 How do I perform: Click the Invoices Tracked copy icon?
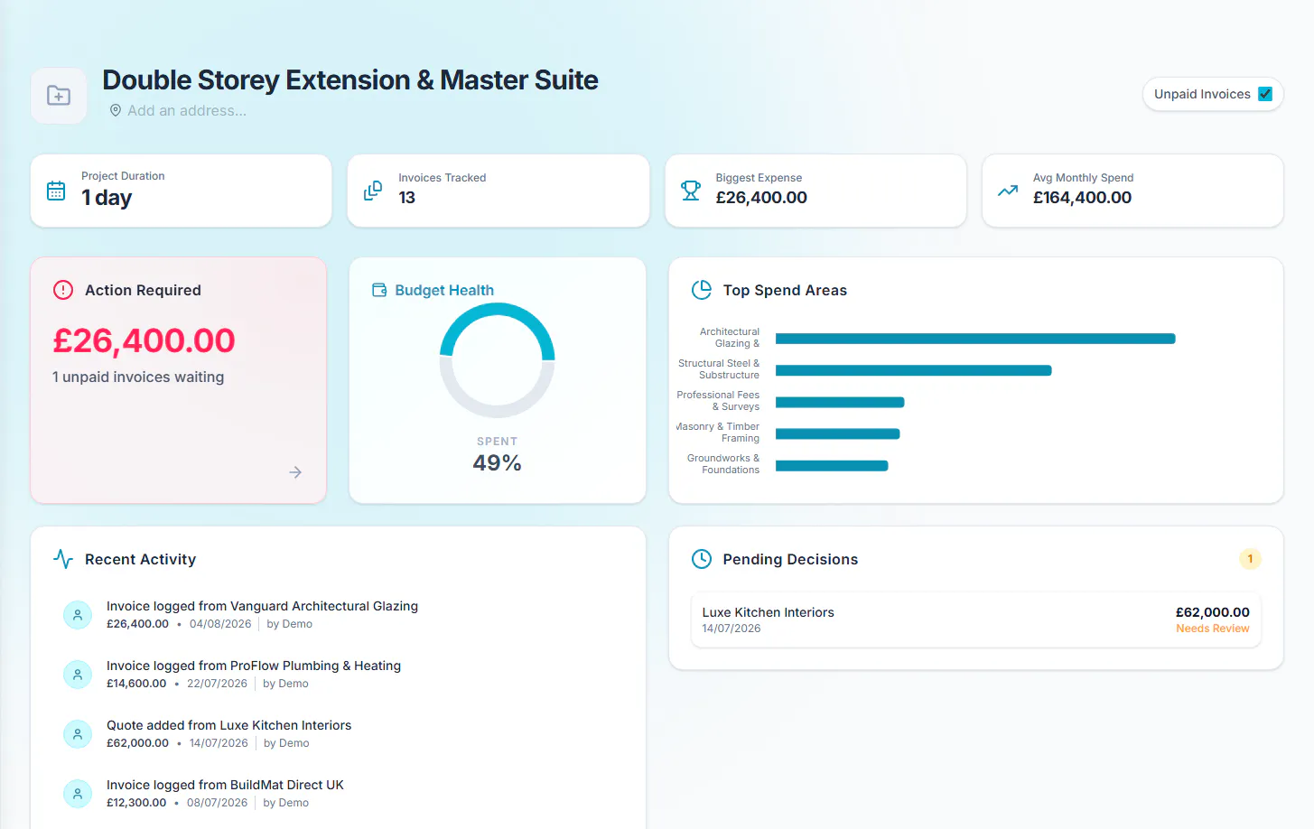pos(373,191)
